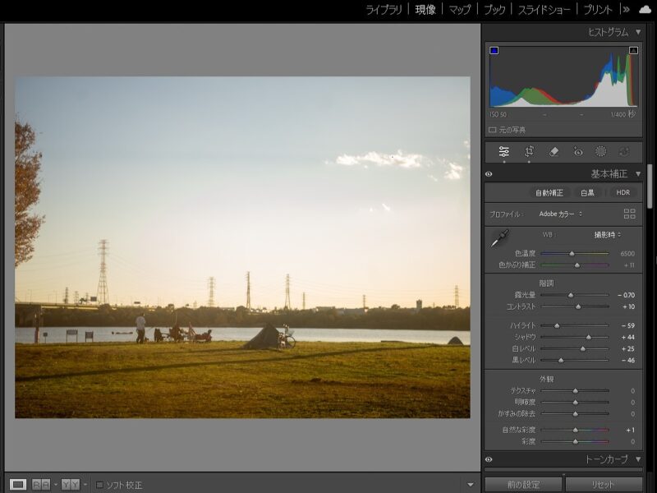The height and width of the screenshot is (493, 657).
Task: Enable the ソフト校正 soft proofing checkbox
Action: click(100, 485)
